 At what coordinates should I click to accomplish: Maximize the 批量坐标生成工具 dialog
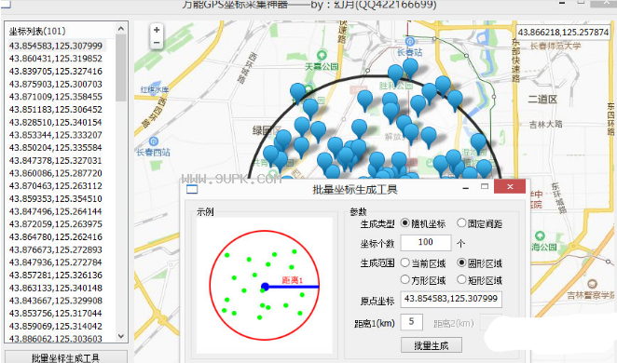(x=485, y=186)
